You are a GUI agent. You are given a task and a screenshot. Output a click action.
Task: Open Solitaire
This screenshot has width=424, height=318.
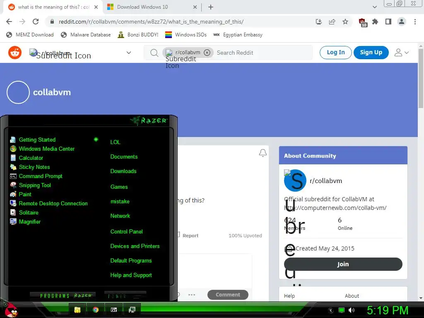[x=29, y=212]
